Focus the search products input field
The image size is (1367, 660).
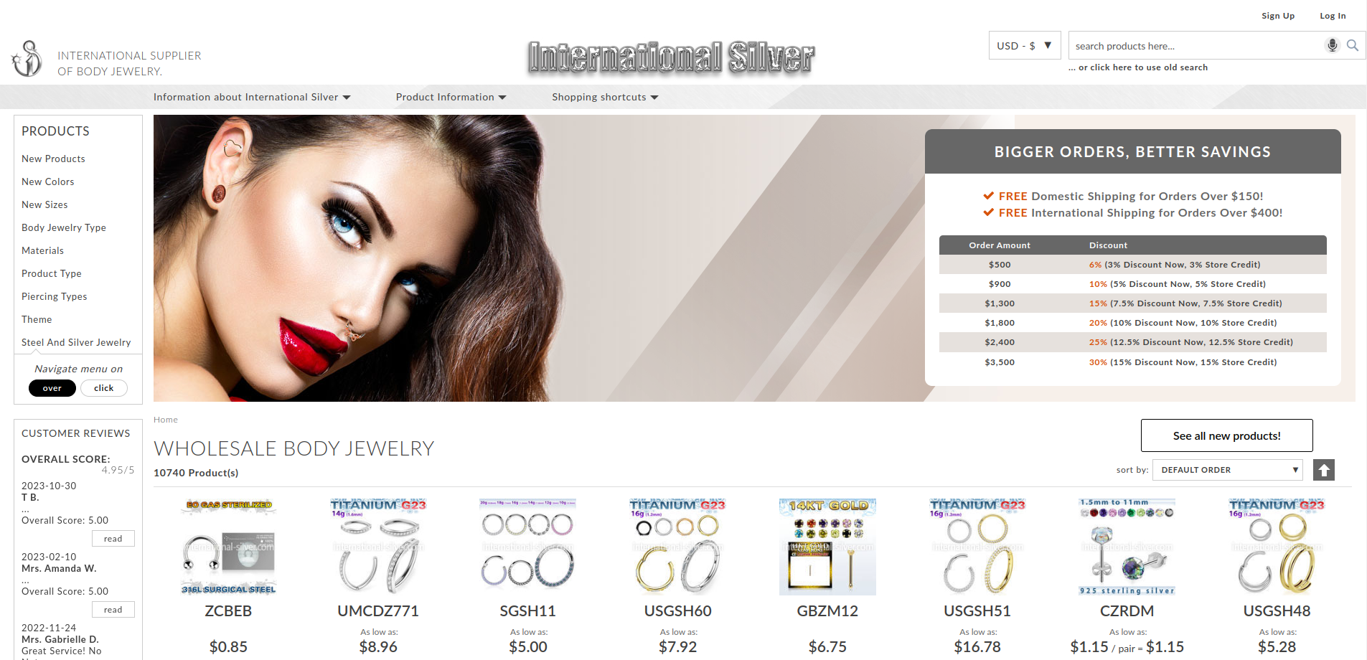[x=1195, y=45]
